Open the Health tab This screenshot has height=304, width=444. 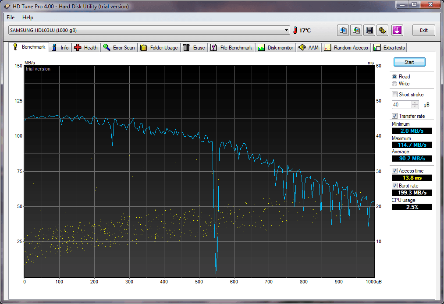[x=86, y=48]
